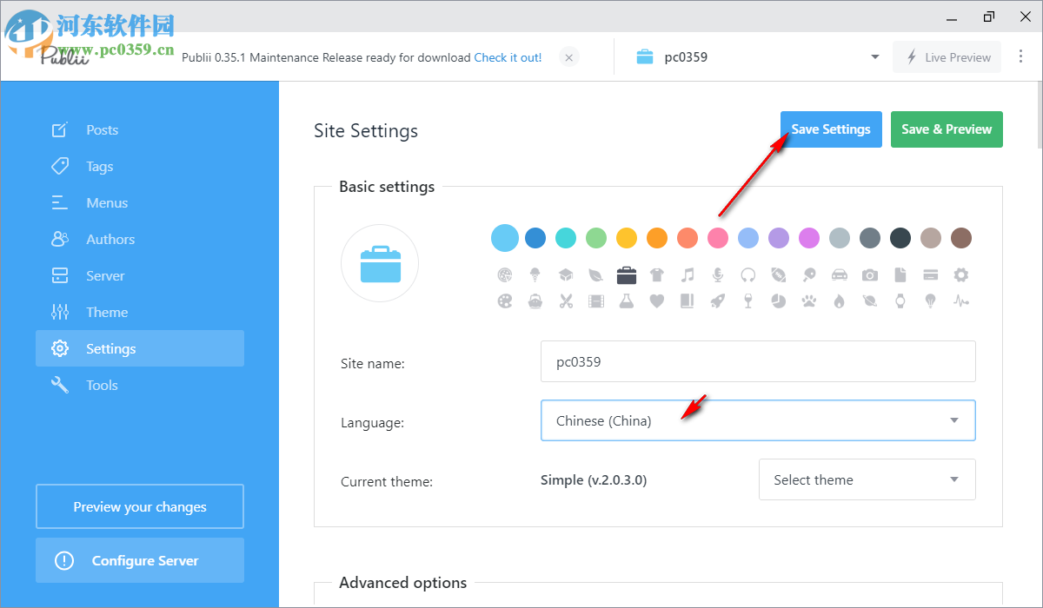Open Authors in the sidebar
Viewport: 1043px width, 608px height.
coord(140,239)
